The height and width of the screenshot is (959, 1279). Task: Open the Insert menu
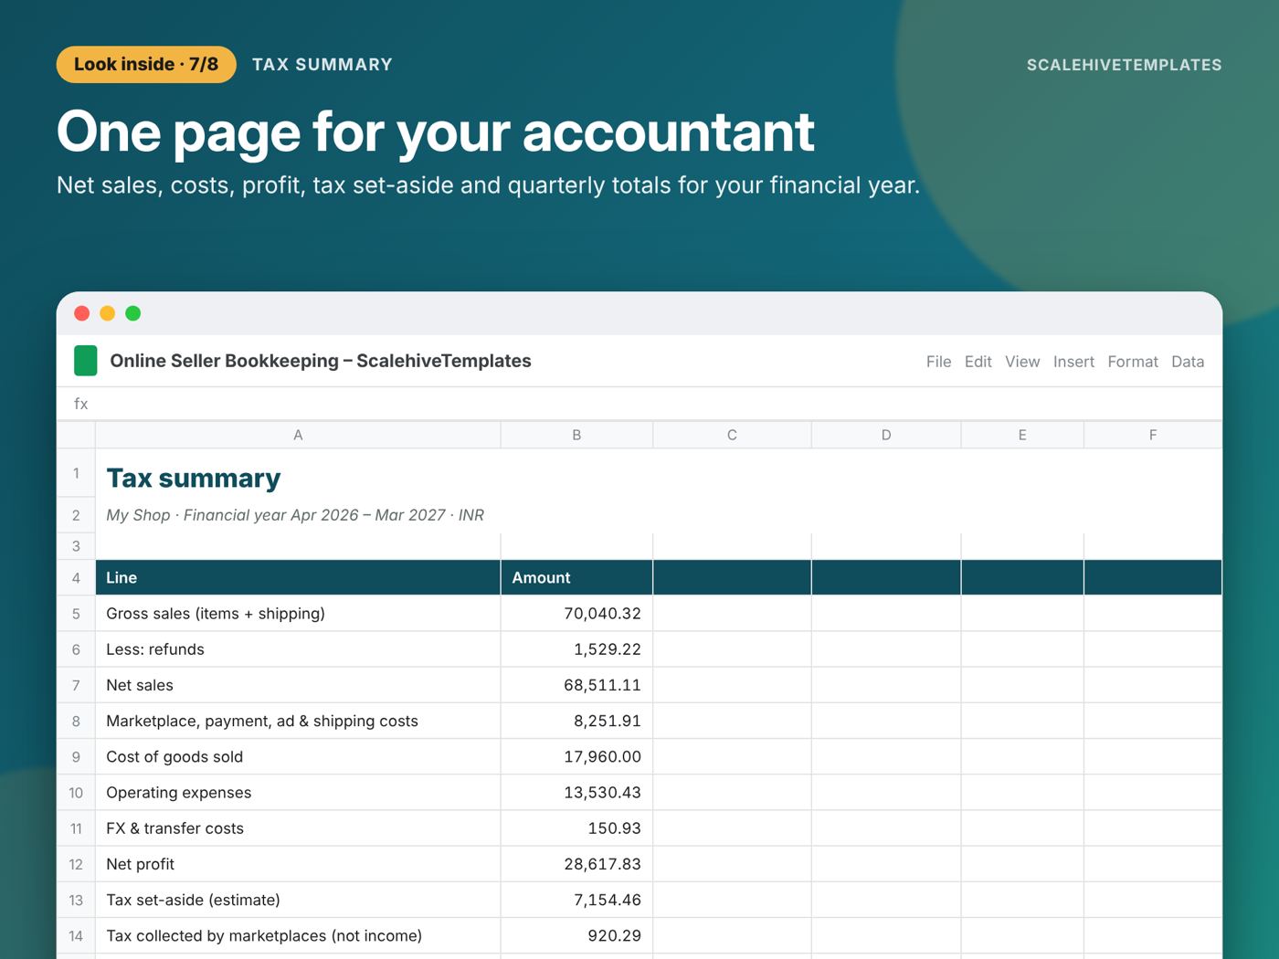tap(1073, 362)
